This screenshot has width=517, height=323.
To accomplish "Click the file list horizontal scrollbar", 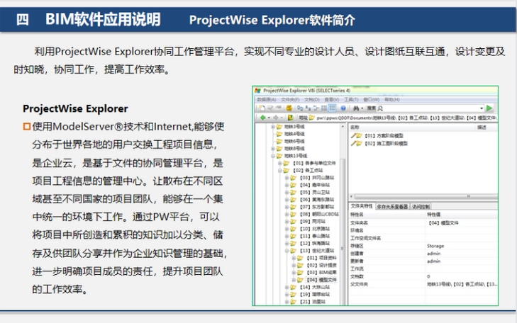I will 423,197.
